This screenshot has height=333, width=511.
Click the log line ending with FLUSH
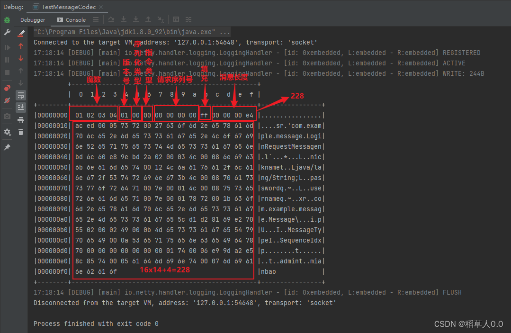[x=247, y=293]
